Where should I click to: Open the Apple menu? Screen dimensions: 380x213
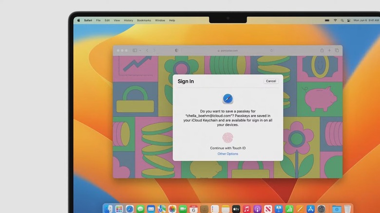point(78,20)
